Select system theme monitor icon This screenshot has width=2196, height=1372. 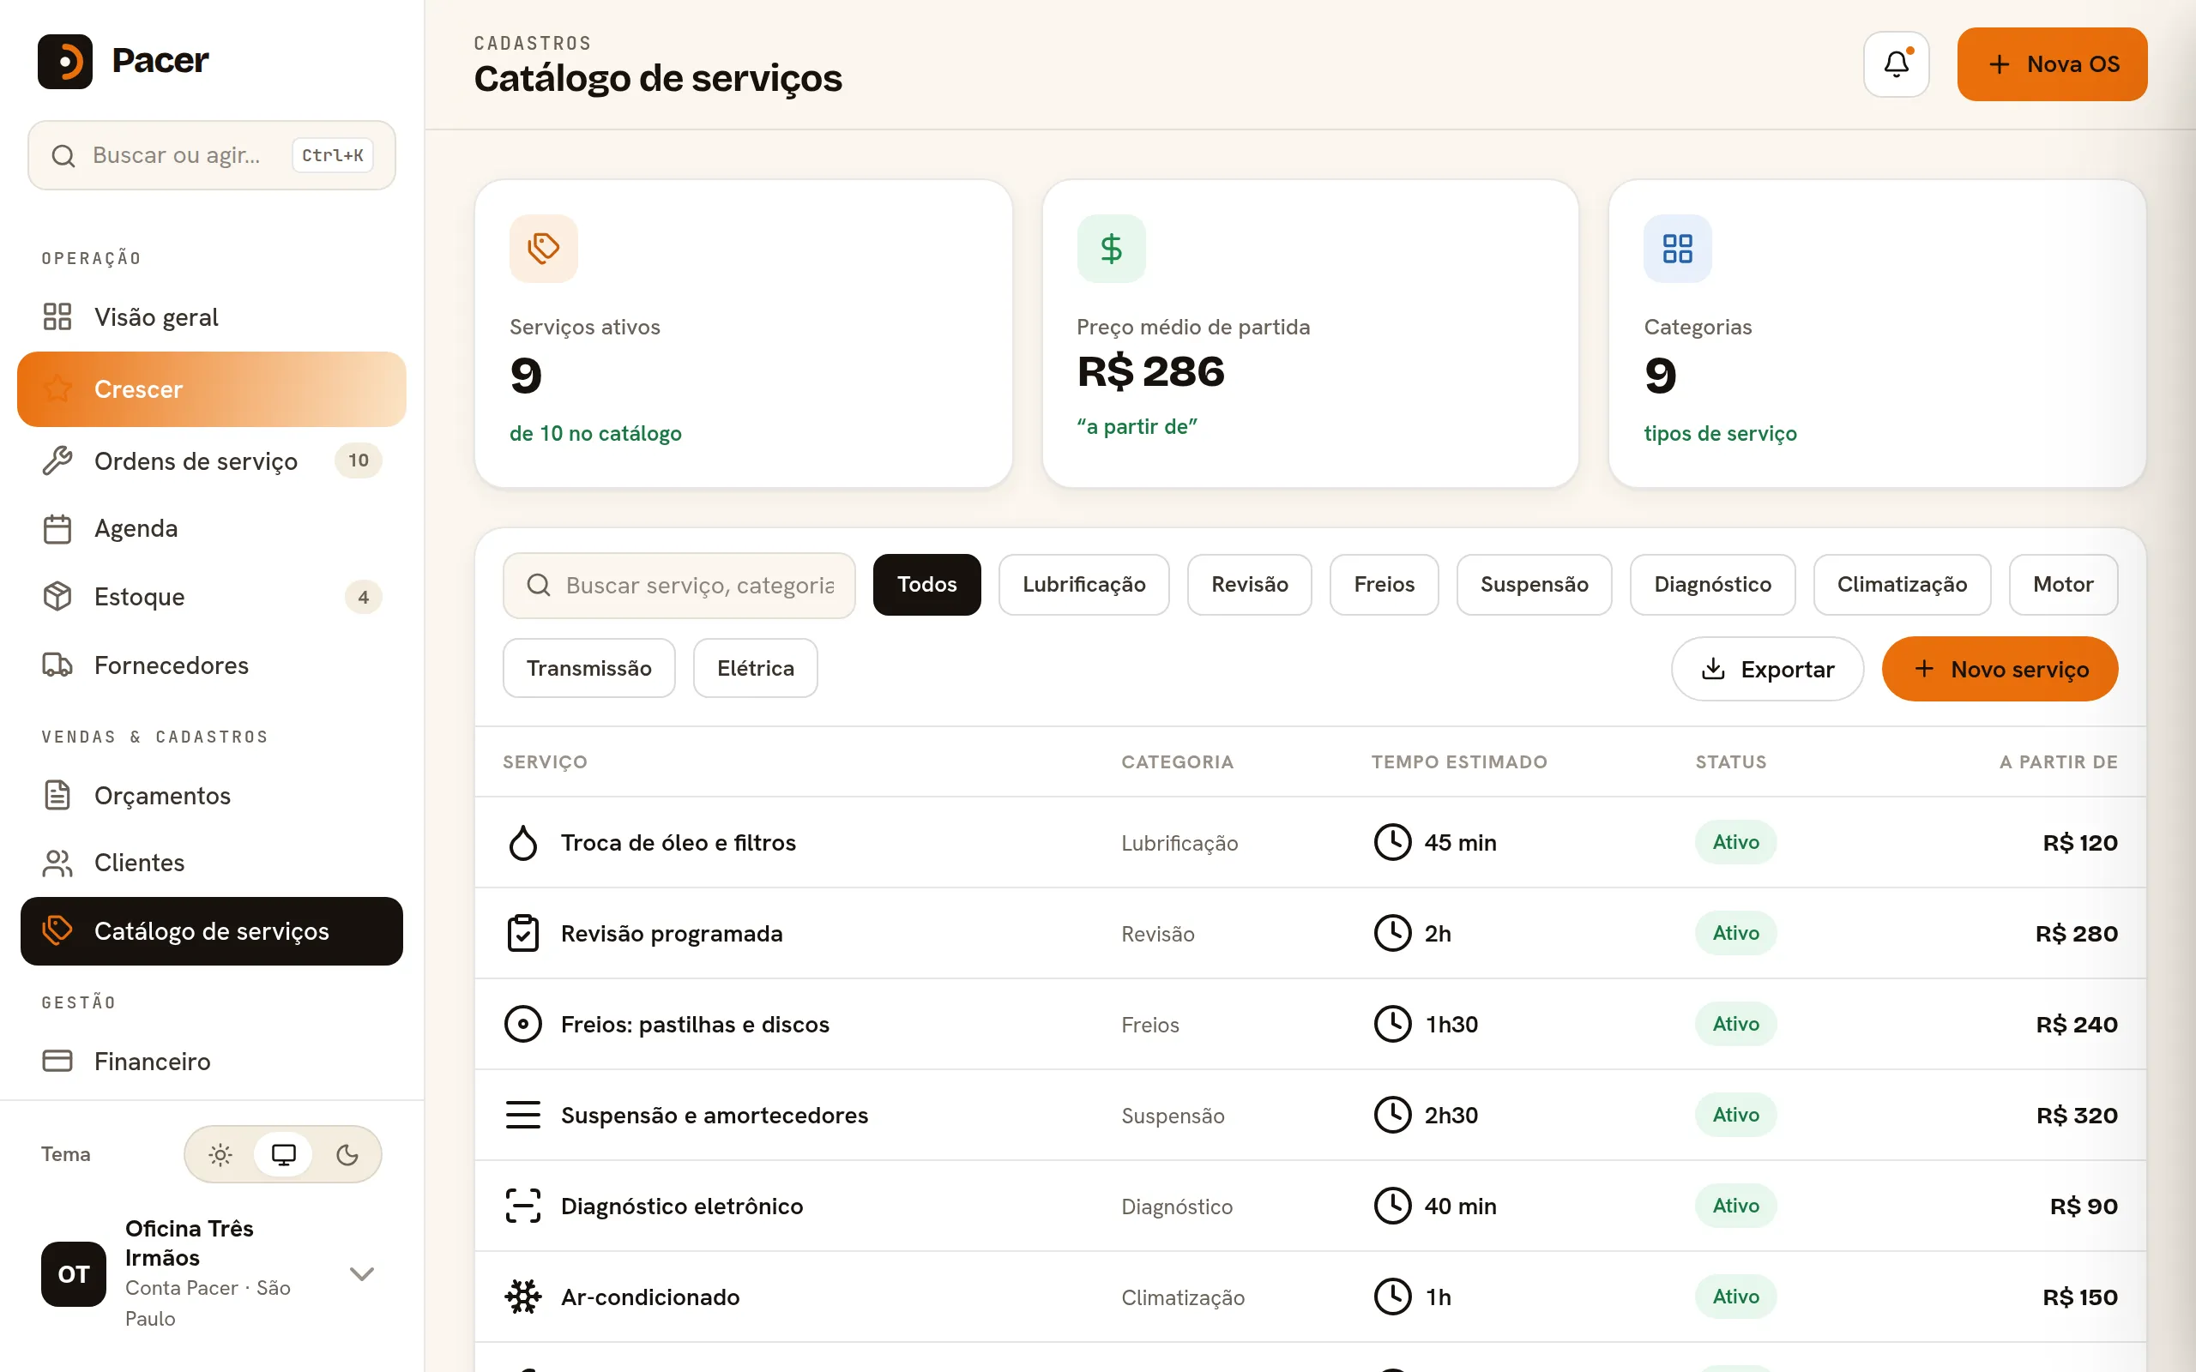click(284, 1154)
